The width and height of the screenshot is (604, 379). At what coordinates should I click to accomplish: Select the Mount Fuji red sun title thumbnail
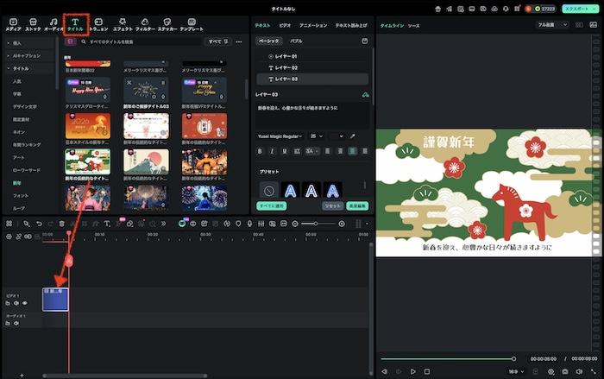pos(146,161)
